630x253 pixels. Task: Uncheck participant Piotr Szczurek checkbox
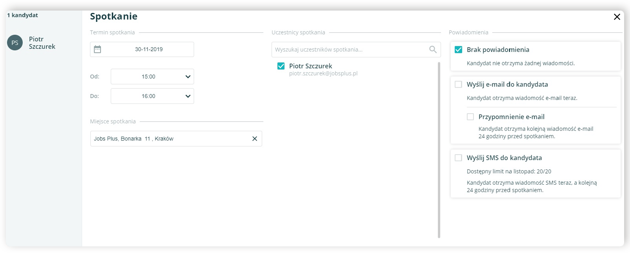click(x=281, y=66)
